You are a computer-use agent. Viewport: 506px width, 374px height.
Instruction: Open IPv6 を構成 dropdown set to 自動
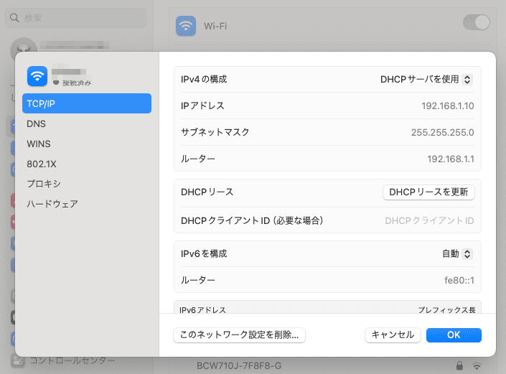[x=457, y=253]
